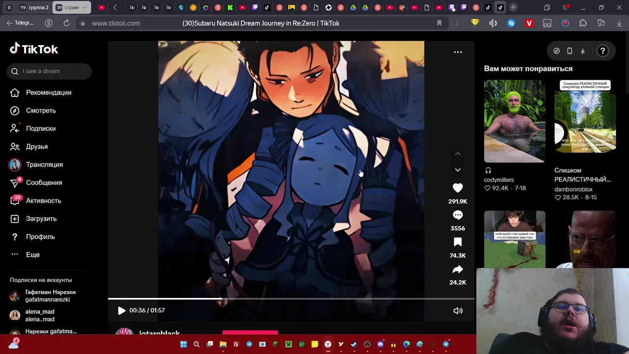Play the paused video
The width and height of the screenshot is (629, 354).
[121, 310]
